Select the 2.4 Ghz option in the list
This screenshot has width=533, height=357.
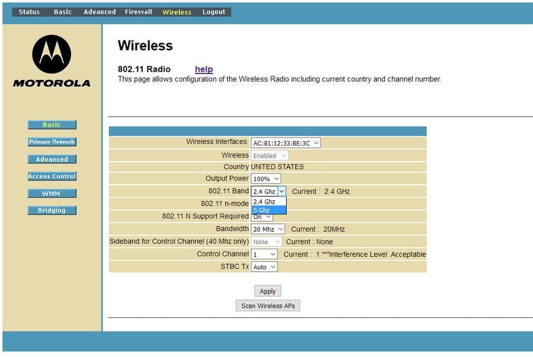[x=268, y=202]
